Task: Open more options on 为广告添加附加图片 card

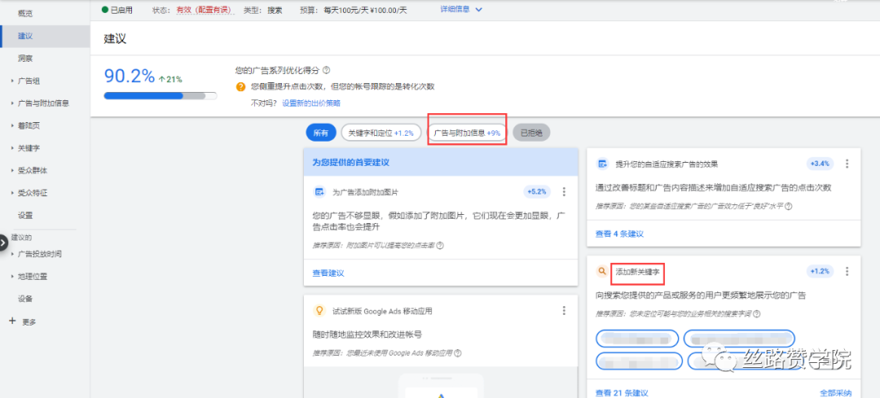Action: pyautogui.click(x=564, y=192)
